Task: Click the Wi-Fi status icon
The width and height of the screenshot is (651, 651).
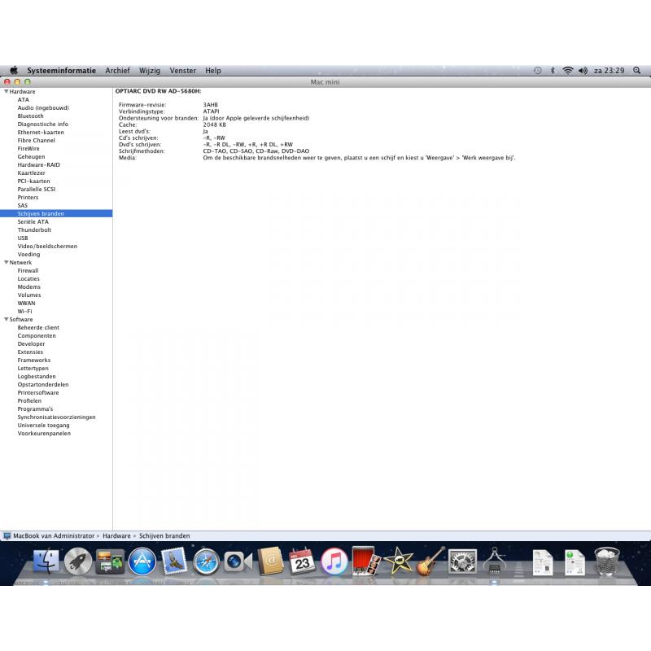Action: (x=567, y=71)
